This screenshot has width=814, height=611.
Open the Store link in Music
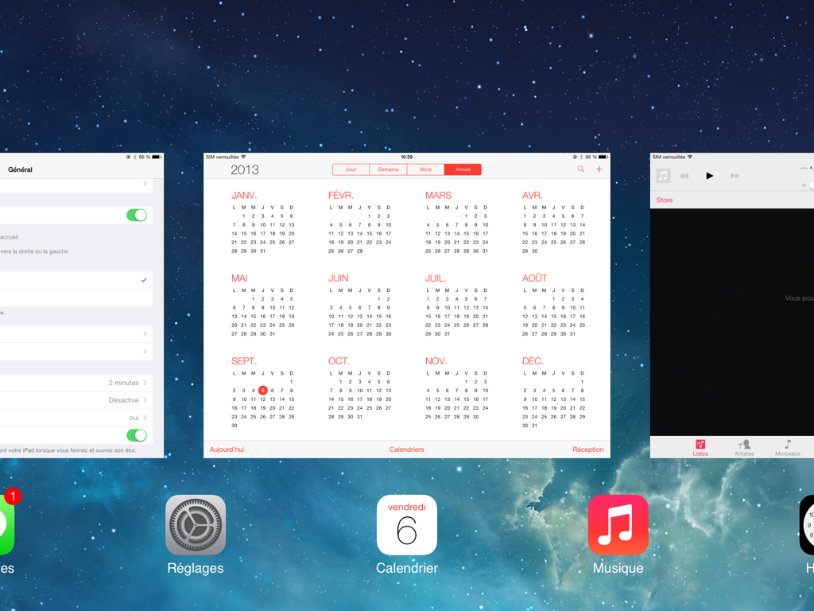tap(665, 200)
